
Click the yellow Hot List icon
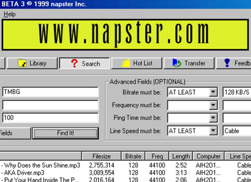pyautogui.click(x=126, y=63)
